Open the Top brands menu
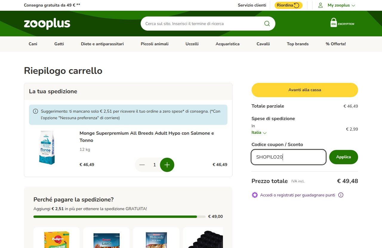The image size is (382, 248). tap(298, 44)
